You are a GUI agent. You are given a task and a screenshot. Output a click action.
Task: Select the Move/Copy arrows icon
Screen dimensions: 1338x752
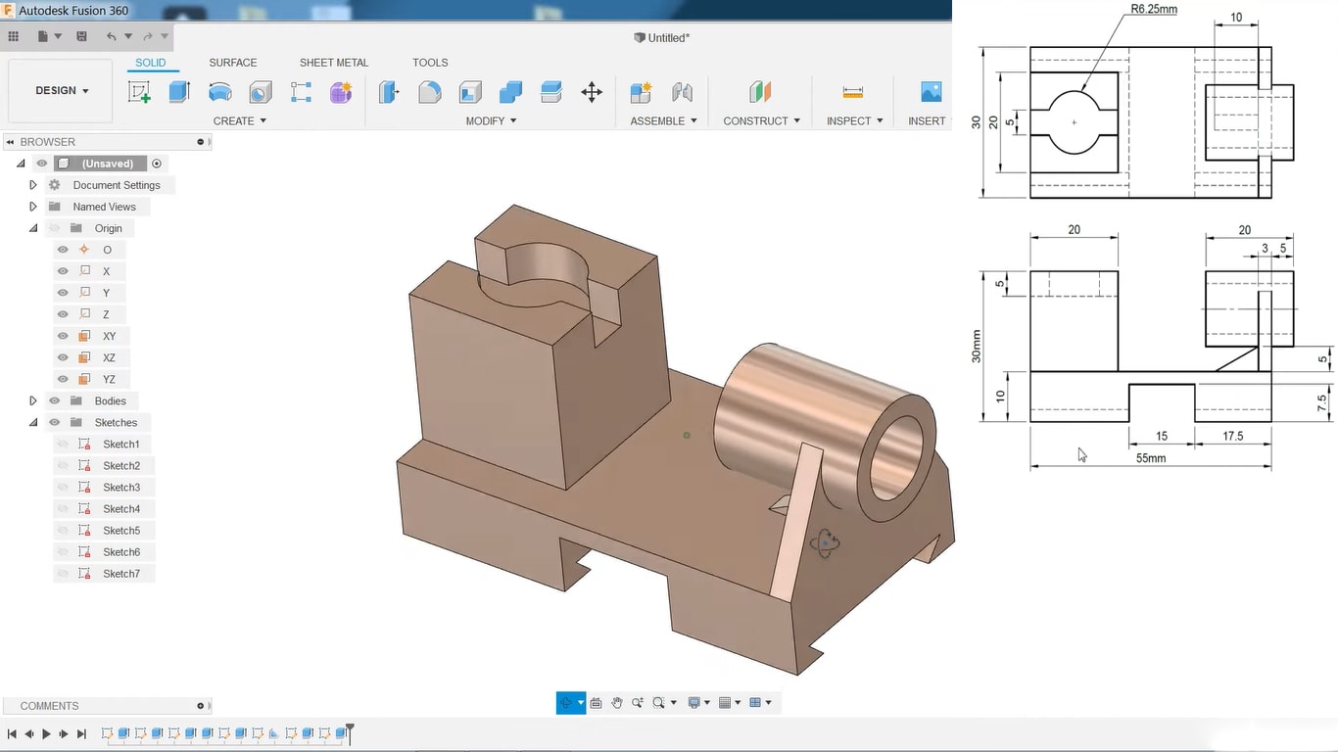pos(592,92)
